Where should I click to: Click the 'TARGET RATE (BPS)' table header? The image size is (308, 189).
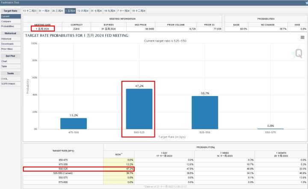63,151
